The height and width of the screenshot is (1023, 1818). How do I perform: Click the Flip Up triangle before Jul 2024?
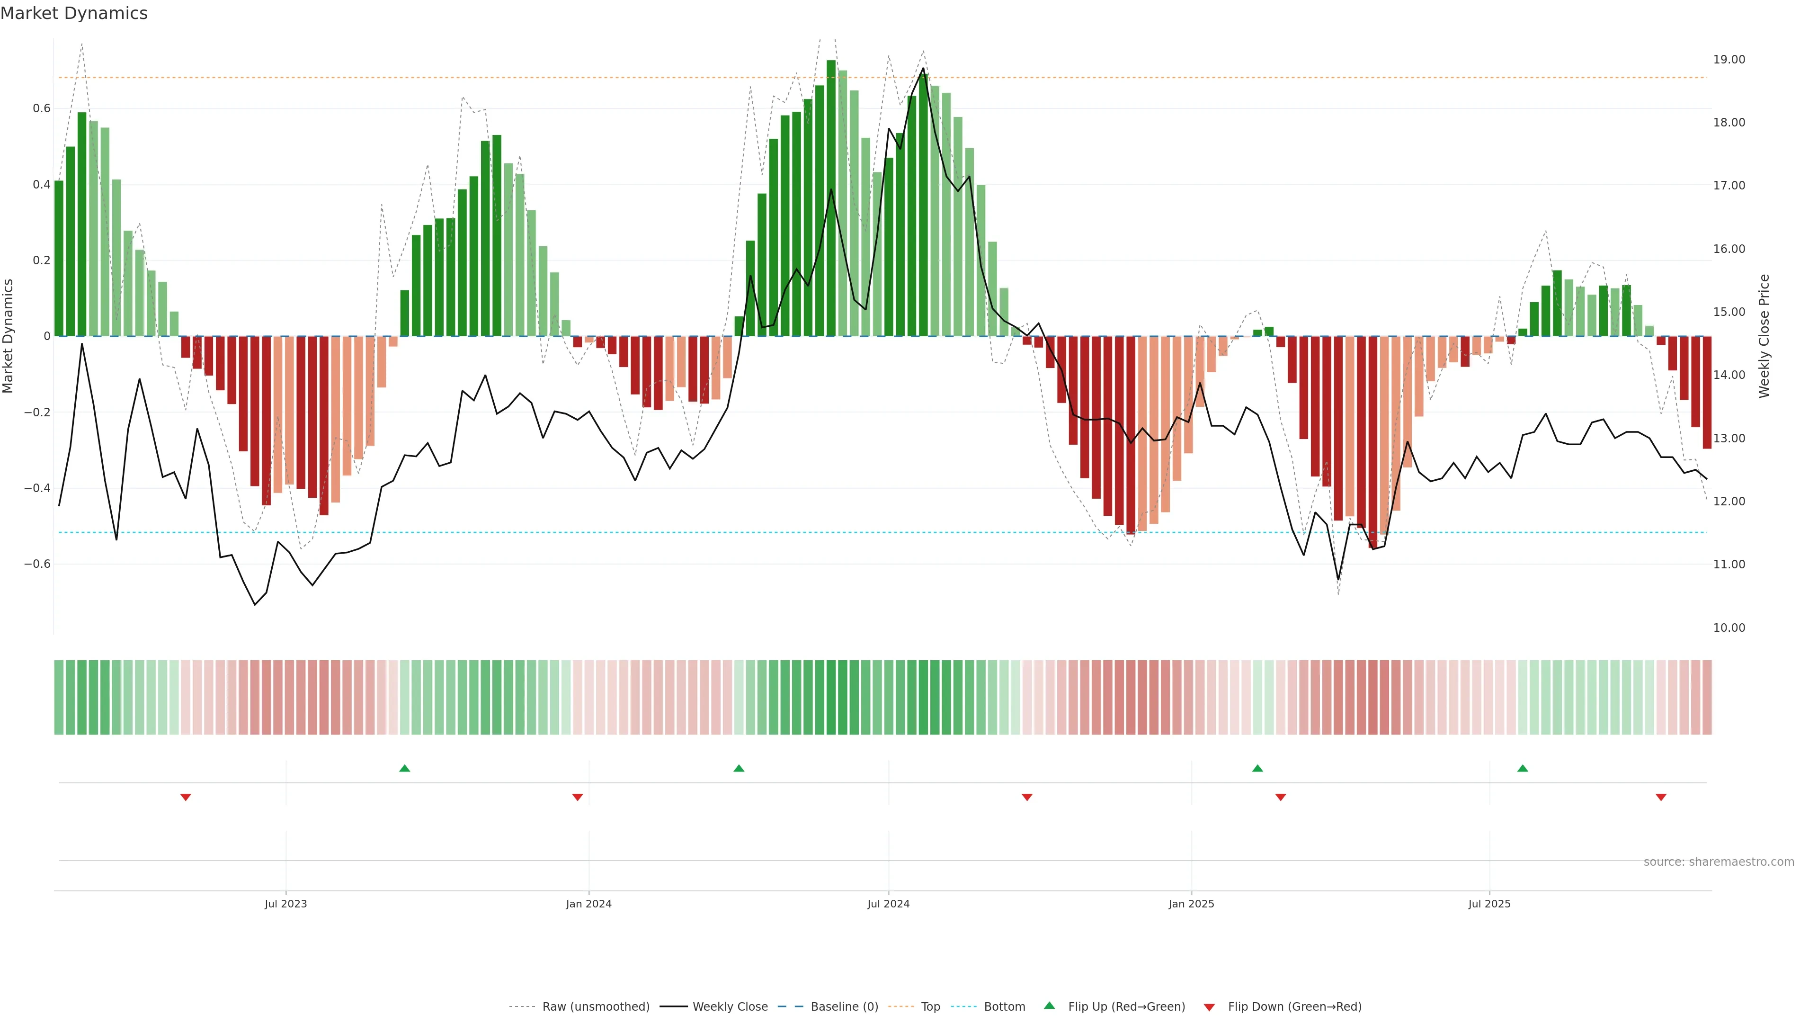pos(739,768)
